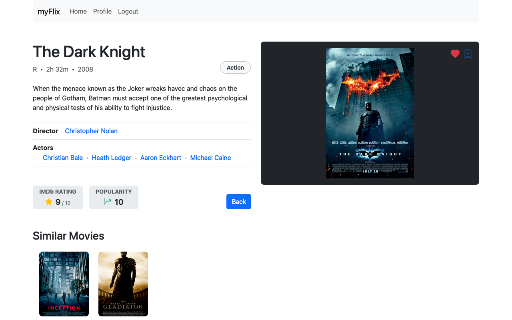Viewport: 512px width, 320px height.
Task: Click the IMDb RATING label
Action: tap(58, 192)
